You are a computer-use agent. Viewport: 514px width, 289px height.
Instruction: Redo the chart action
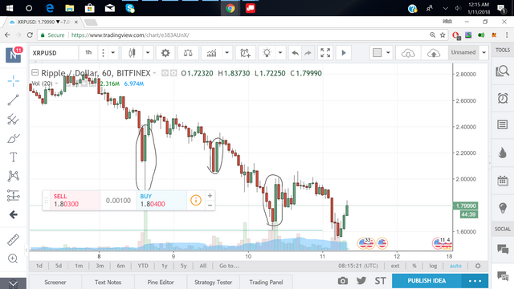pos(308,53)
